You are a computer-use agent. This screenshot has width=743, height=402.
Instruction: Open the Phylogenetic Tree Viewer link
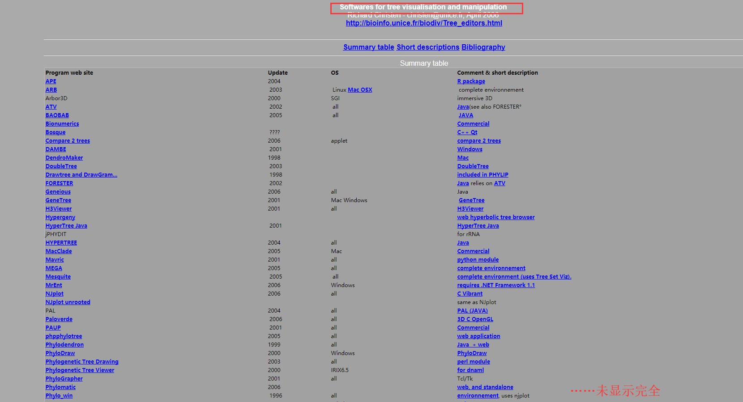80,370
